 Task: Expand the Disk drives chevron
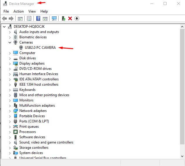[10, 58]
